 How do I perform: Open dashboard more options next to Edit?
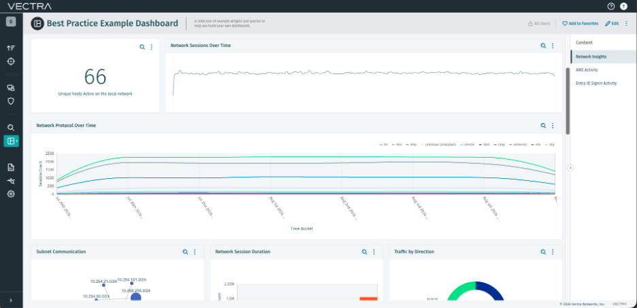(626, 24)
